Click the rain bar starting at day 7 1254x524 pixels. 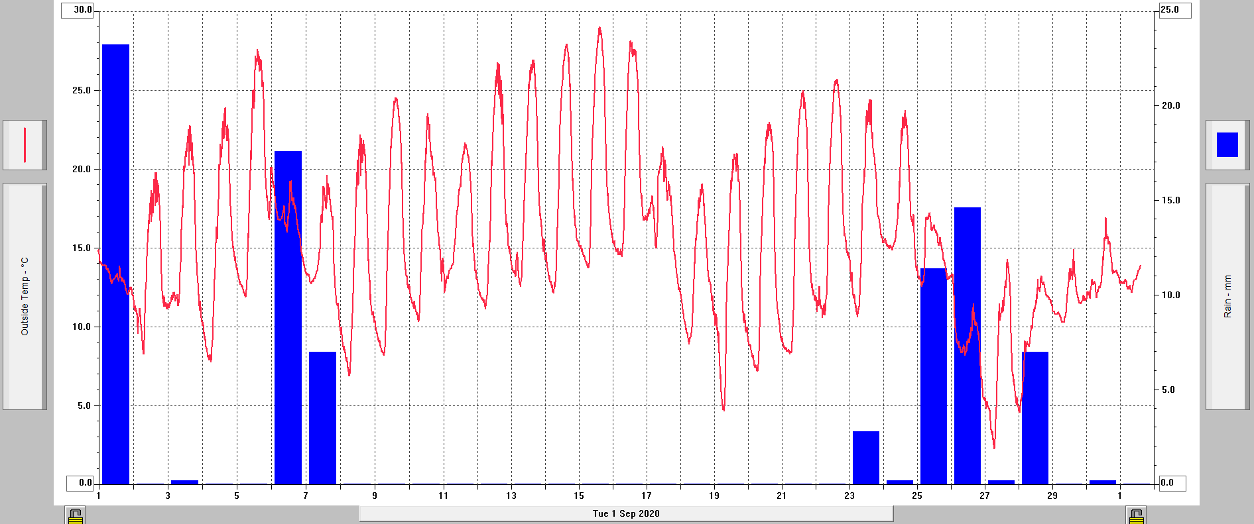tap(322, 417)
